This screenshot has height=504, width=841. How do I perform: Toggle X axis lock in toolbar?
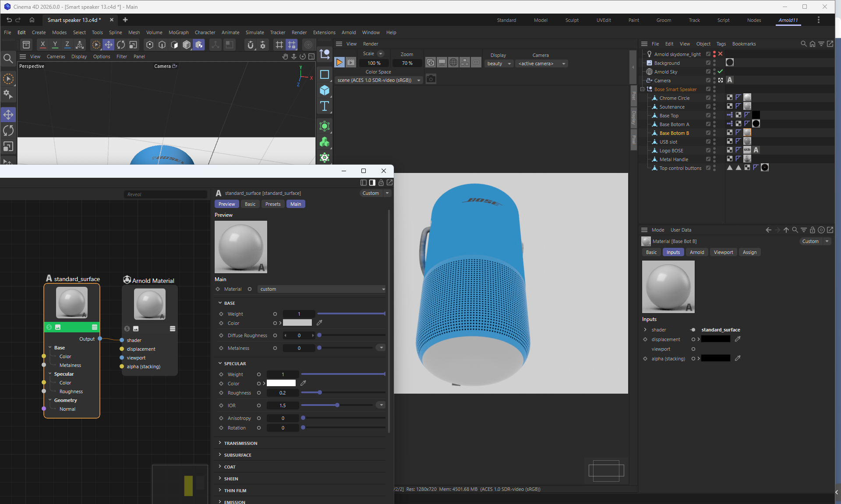point(42,45)
